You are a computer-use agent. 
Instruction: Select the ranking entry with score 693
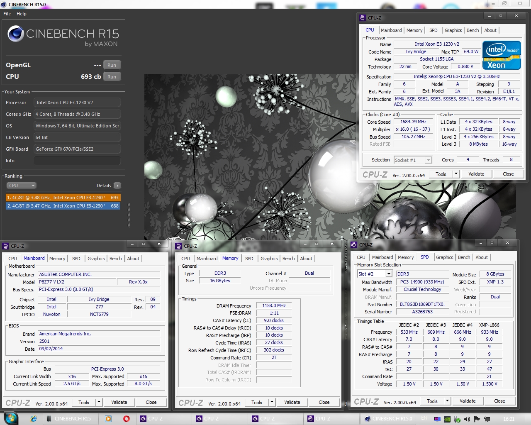click(63, 198)
